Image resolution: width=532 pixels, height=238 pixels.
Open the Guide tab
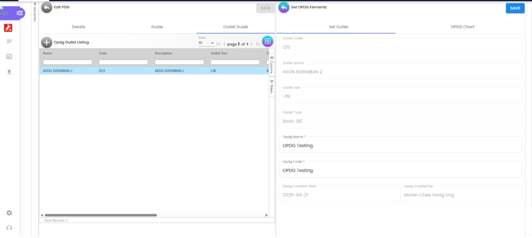pos(157,27)
